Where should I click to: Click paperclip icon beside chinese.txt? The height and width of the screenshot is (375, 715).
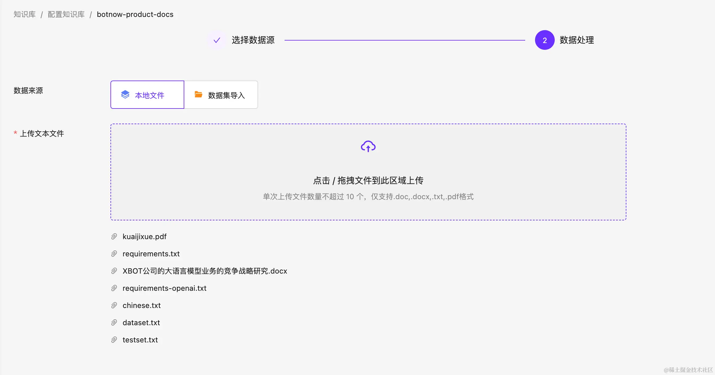(x=114, y=305)
